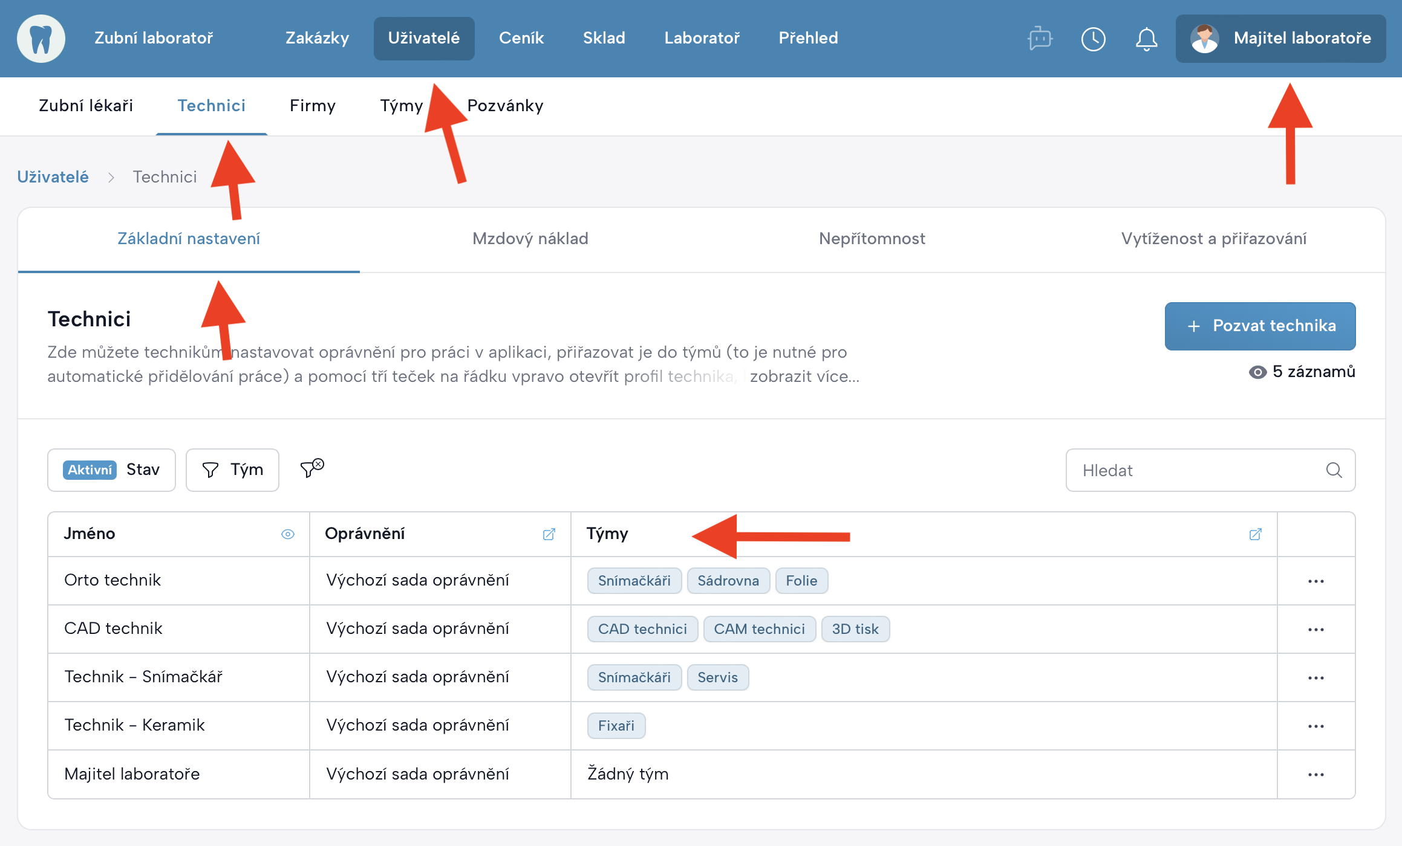Open the notifications bell
Image resolution: width=1402 pixels, height=846 pixels.
pyautogui.click(x=1146, y=39)
